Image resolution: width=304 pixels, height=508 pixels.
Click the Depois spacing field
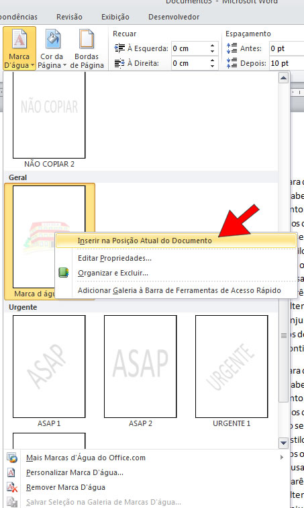tap(287, 63)
